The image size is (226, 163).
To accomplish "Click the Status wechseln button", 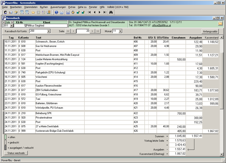I will [16, 153].
